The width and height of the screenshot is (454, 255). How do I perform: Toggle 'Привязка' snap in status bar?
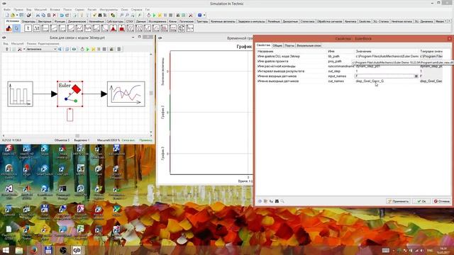coord(146,140)
